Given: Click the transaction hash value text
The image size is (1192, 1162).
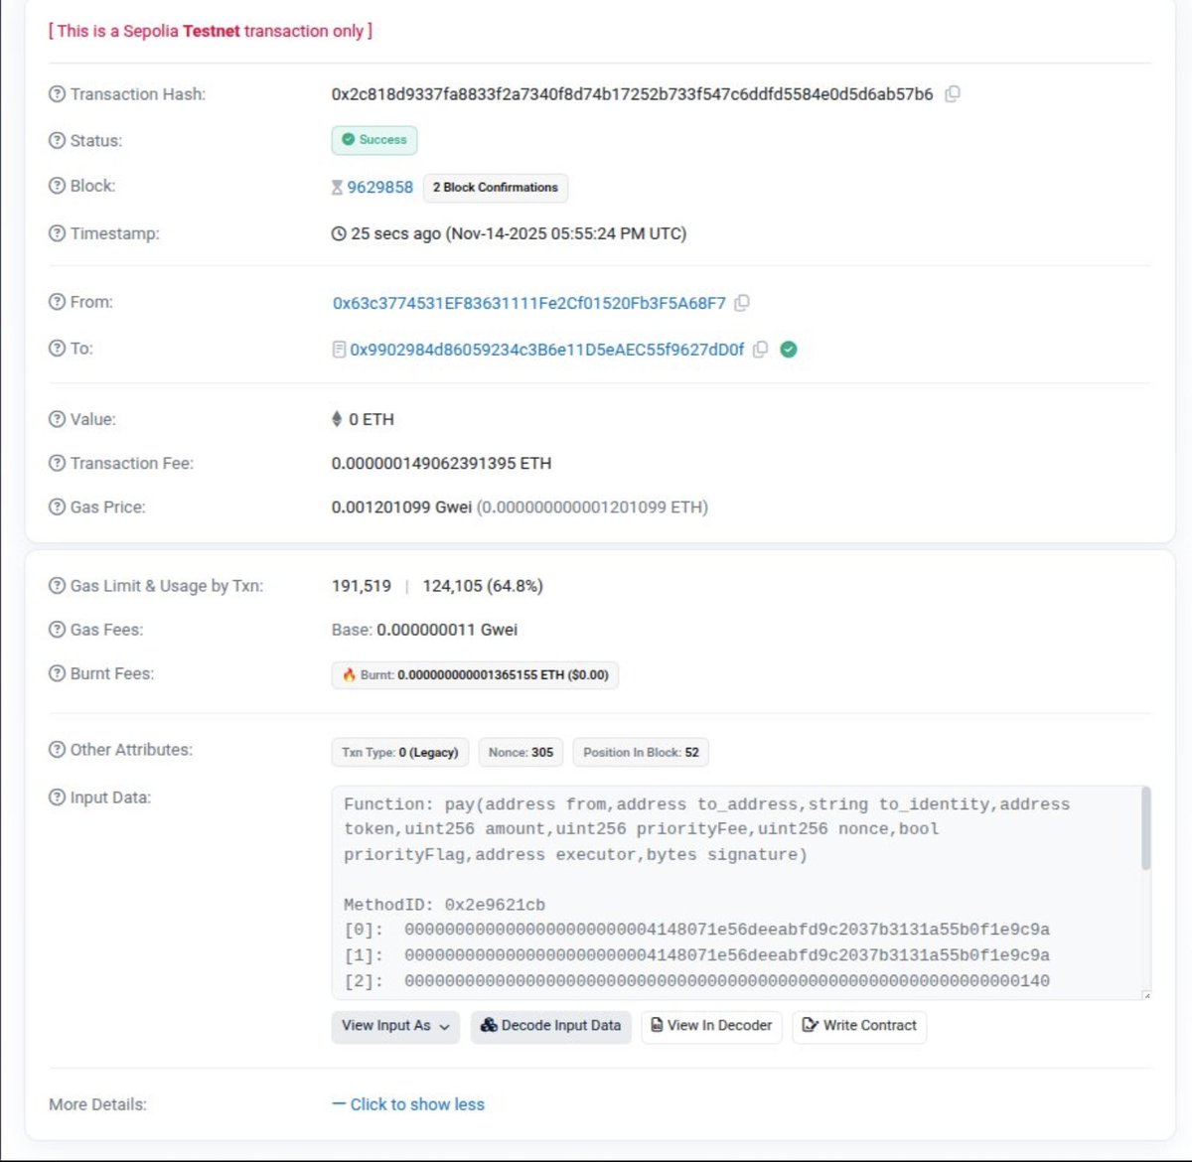Looking at the screenshot, I should click(x=632, y=94).
